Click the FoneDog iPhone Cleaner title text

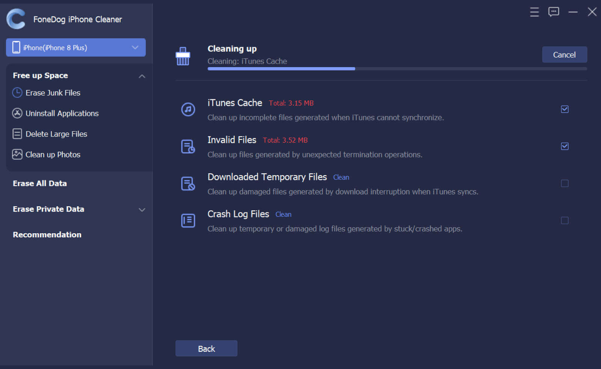click(x=77, y=19)
